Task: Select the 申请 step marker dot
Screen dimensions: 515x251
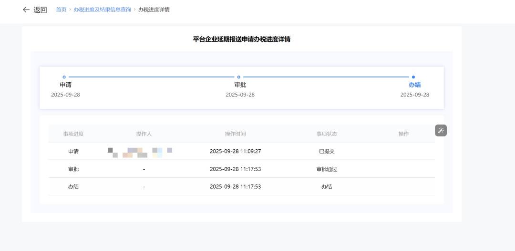Action: 64,77
